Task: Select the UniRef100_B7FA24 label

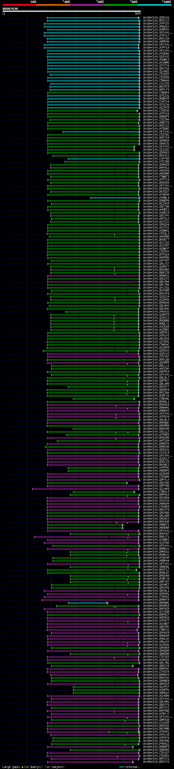Action: (156, 255)
